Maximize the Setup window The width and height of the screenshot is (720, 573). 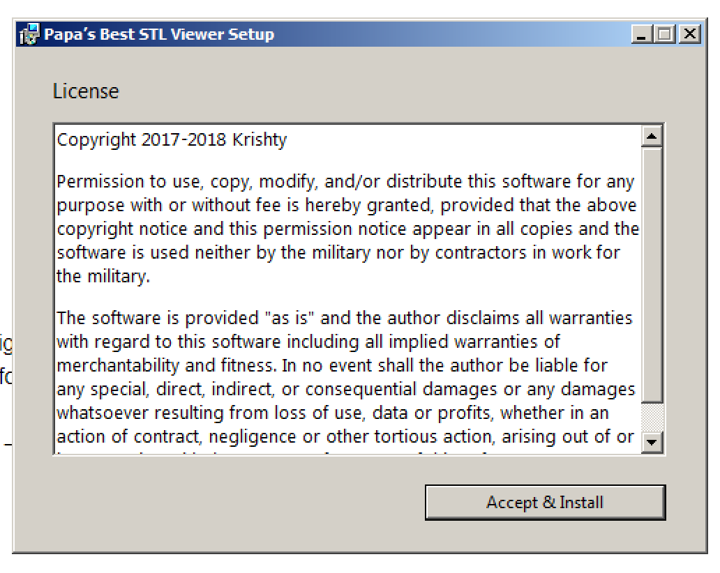666,33
